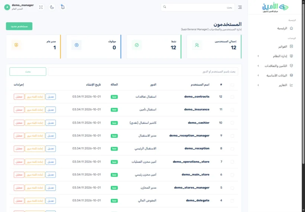Click إعادة كلمة مرور for demo_insurance

pyautogui.click(x=35, y=110)
